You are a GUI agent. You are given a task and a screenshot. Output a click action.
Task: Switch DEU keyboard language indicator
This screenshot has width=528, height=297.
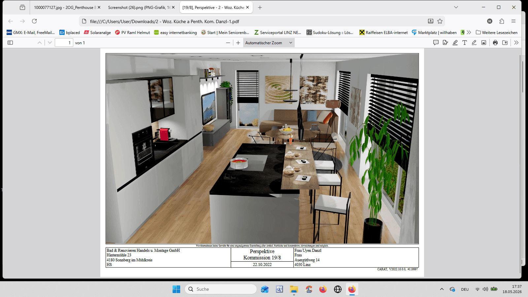(465, 289)
